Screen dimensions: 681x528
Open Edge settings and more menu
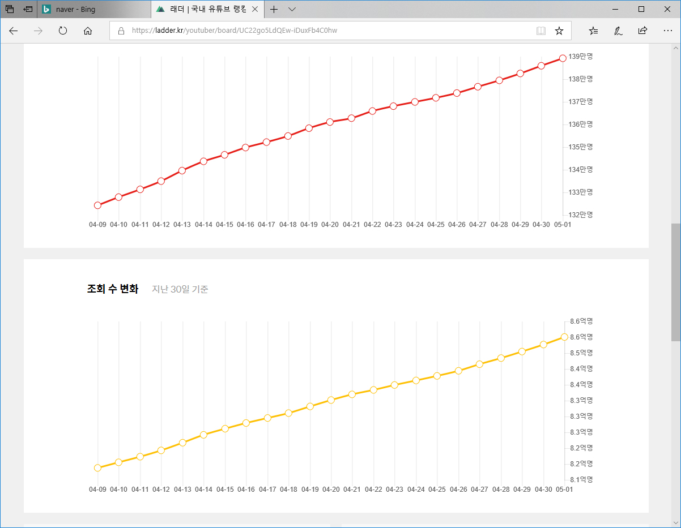[x=667, y=31]
